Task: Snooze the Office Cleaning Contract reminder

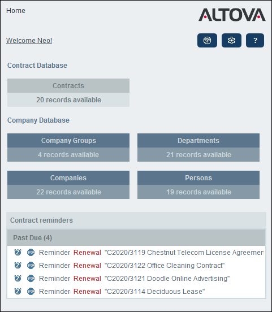Action: tap(18, 265)
